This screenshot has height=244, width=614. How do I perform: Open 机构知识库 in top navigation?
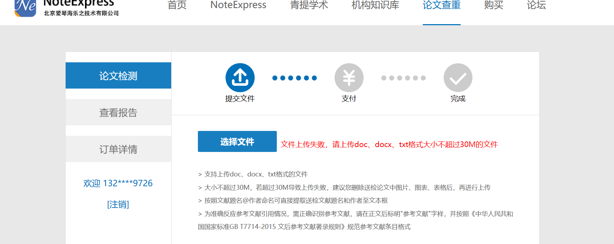coord(375,5)
